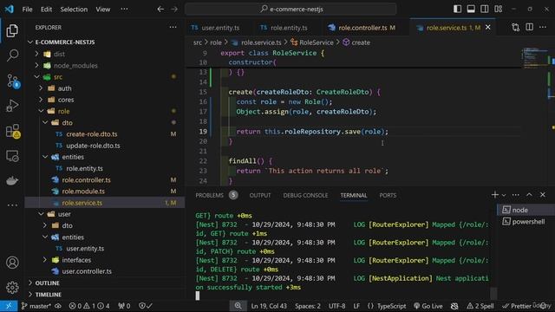Screen dimensions: 555x312
Task: Open editor more actions ellipsis
Action: [543, 27]
